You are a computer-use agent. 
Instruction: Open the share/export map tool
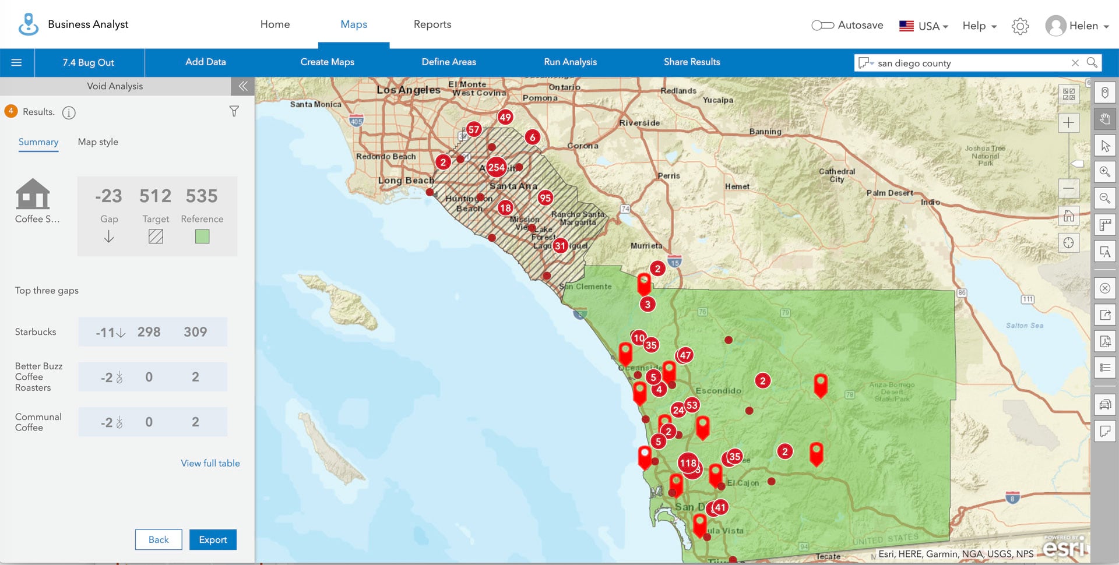point(1105,315)
